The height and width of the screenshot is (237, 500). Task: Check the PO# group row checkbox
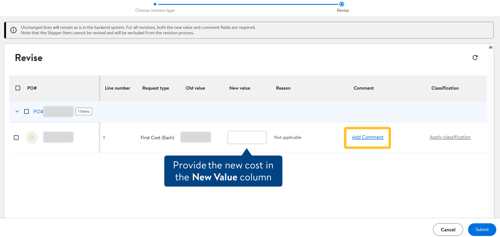(x=27, y=111)
